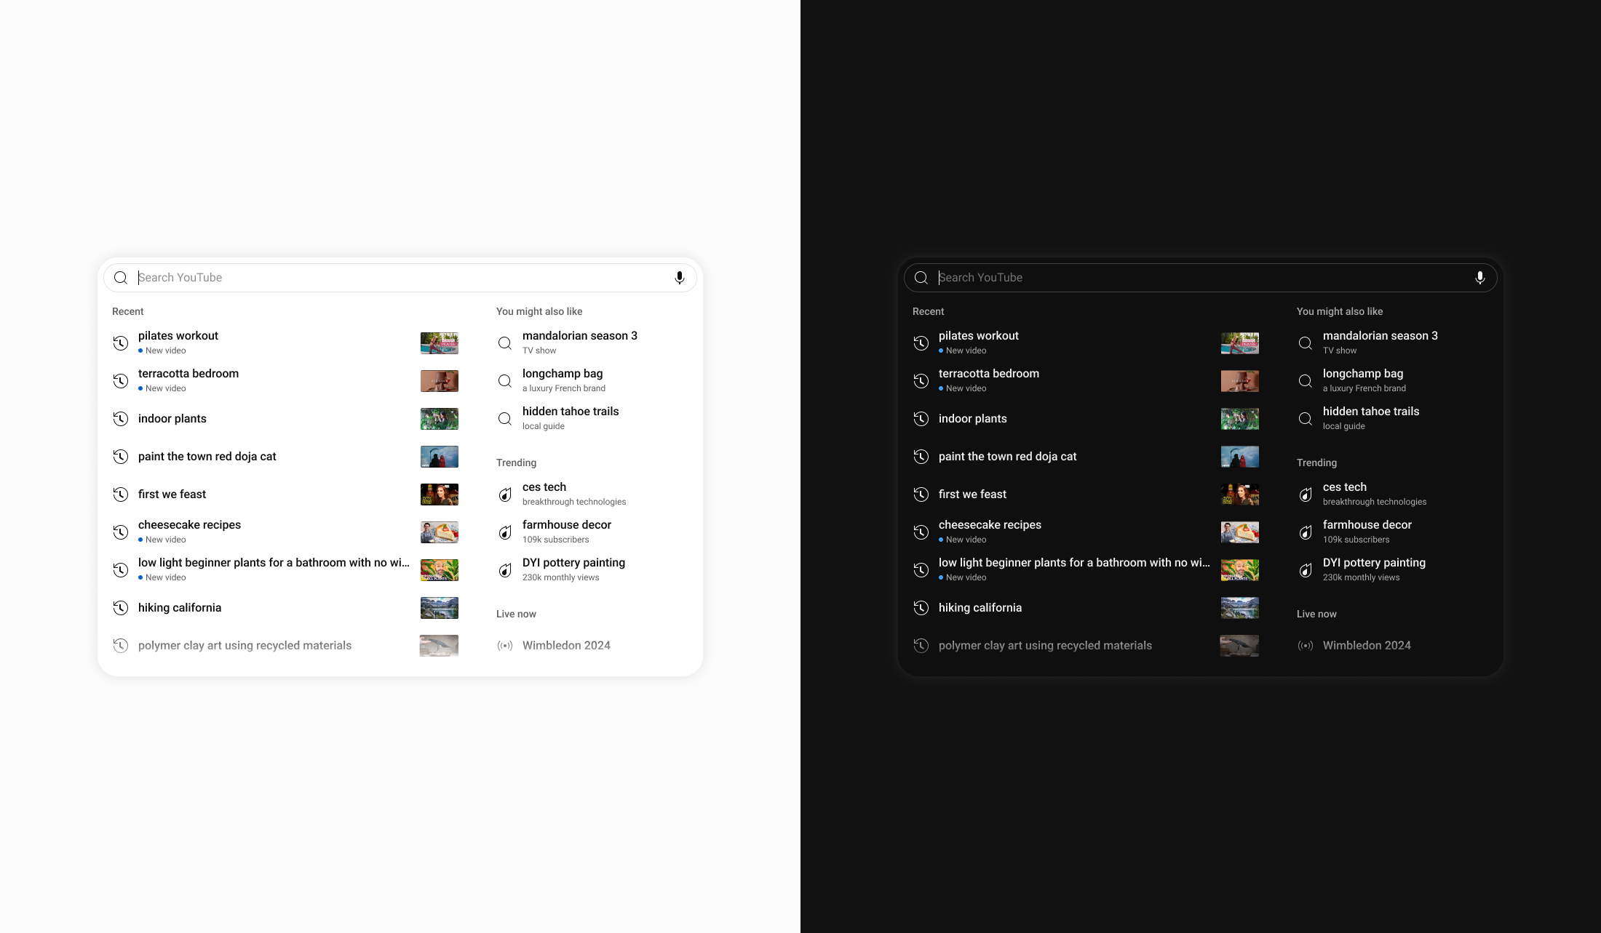Click trending flame icon beside light-theme 'ces tech'
Screen dimensions: 1601x933
click(x=505, y=494)
